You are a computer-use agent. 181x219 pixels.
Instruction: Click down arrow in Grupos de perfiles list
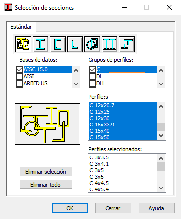tap(161, 84)
